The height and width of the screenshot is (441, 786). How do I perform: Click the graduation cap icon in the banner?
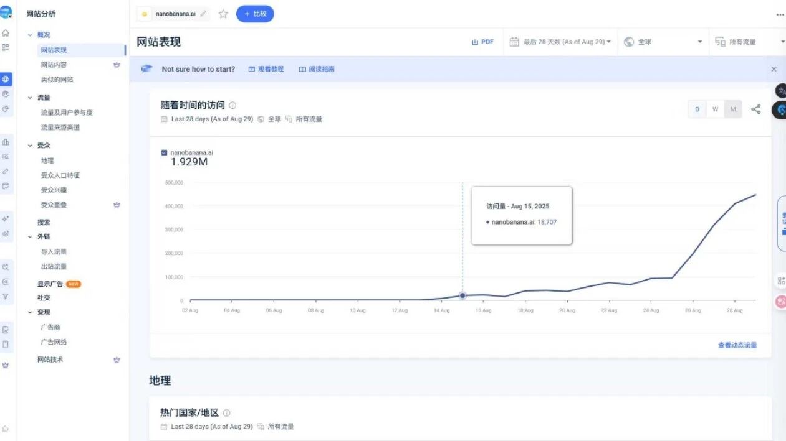pos(147,69)
